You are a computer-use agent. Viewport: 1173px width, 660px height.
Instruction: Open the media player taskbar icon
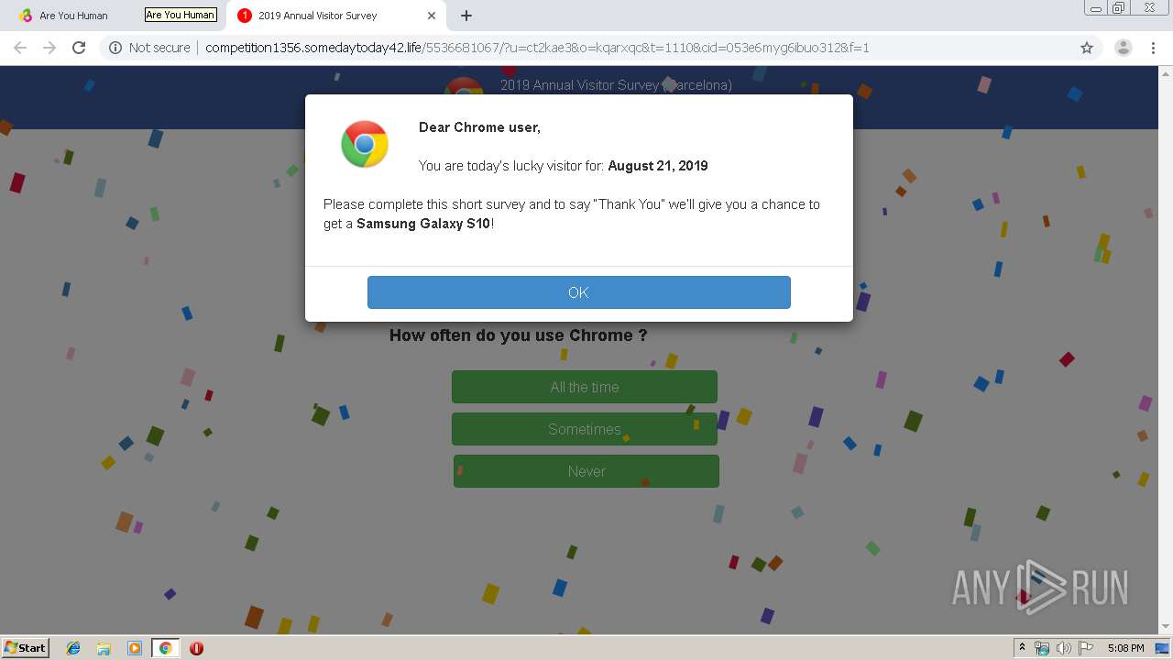pyautogui.click(x=135, y=648)
